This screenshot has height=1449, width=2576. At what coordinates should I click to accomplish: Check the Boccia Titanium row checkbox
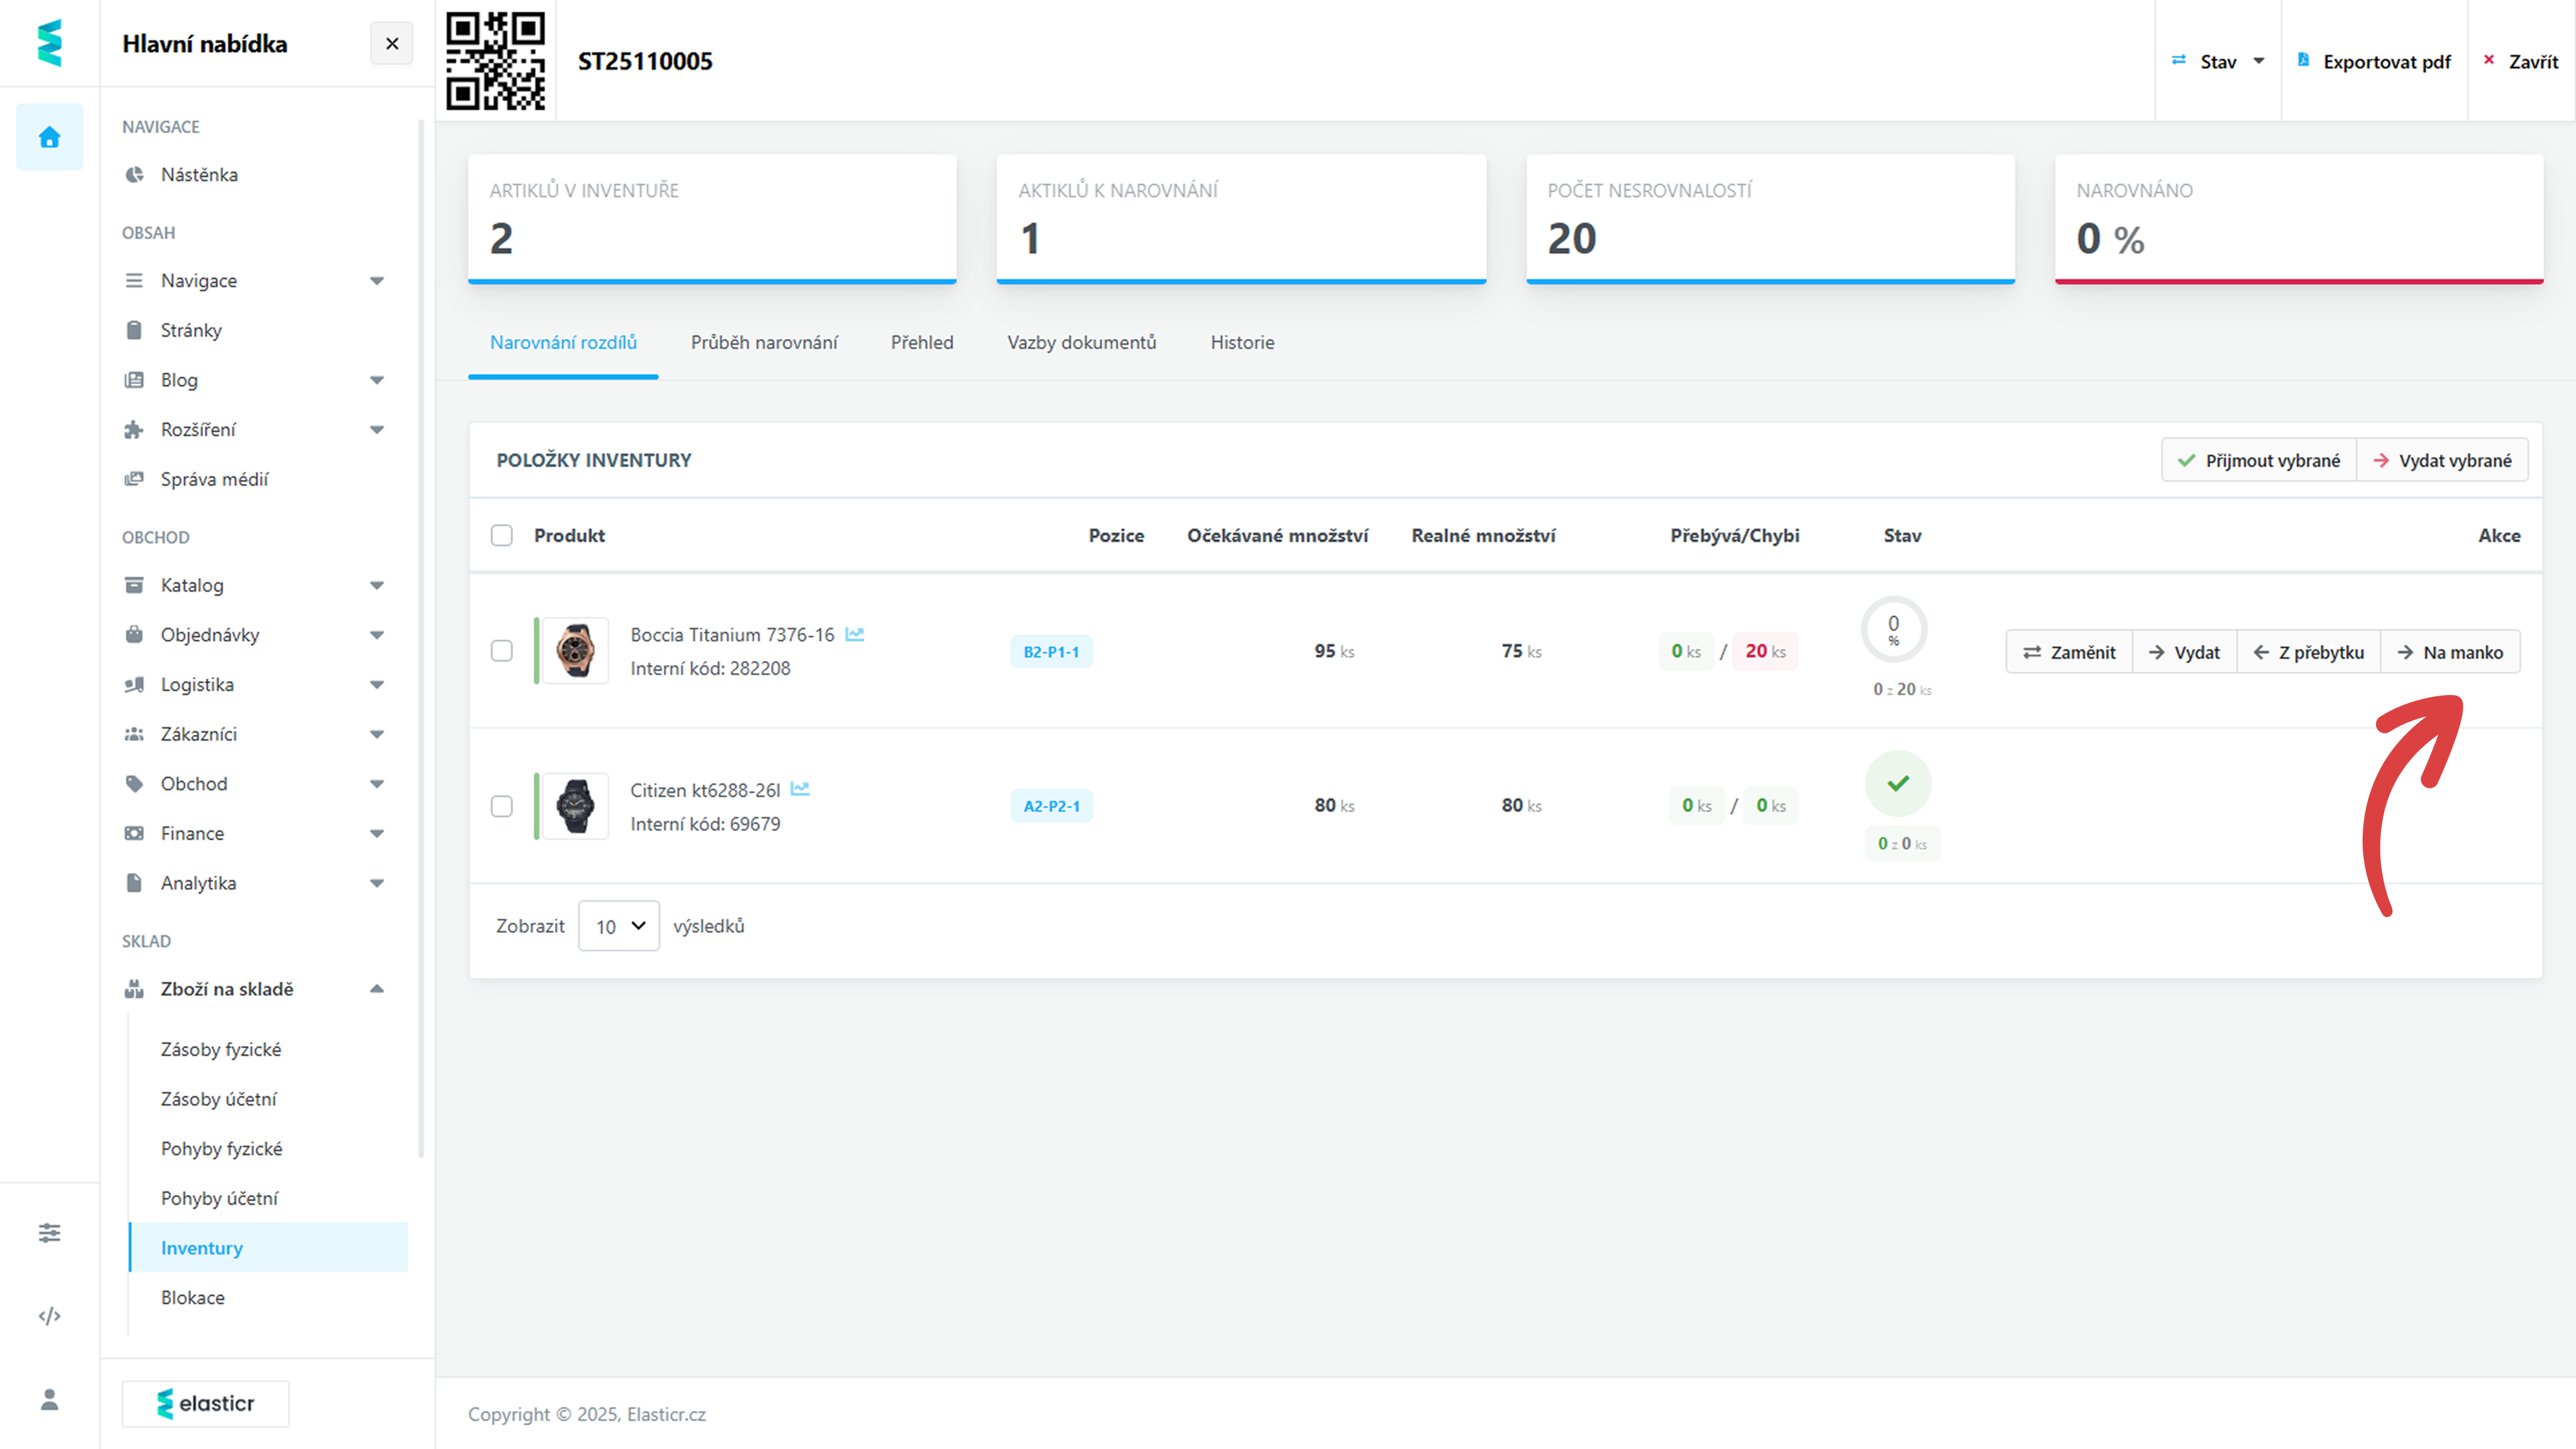(502, 651)
